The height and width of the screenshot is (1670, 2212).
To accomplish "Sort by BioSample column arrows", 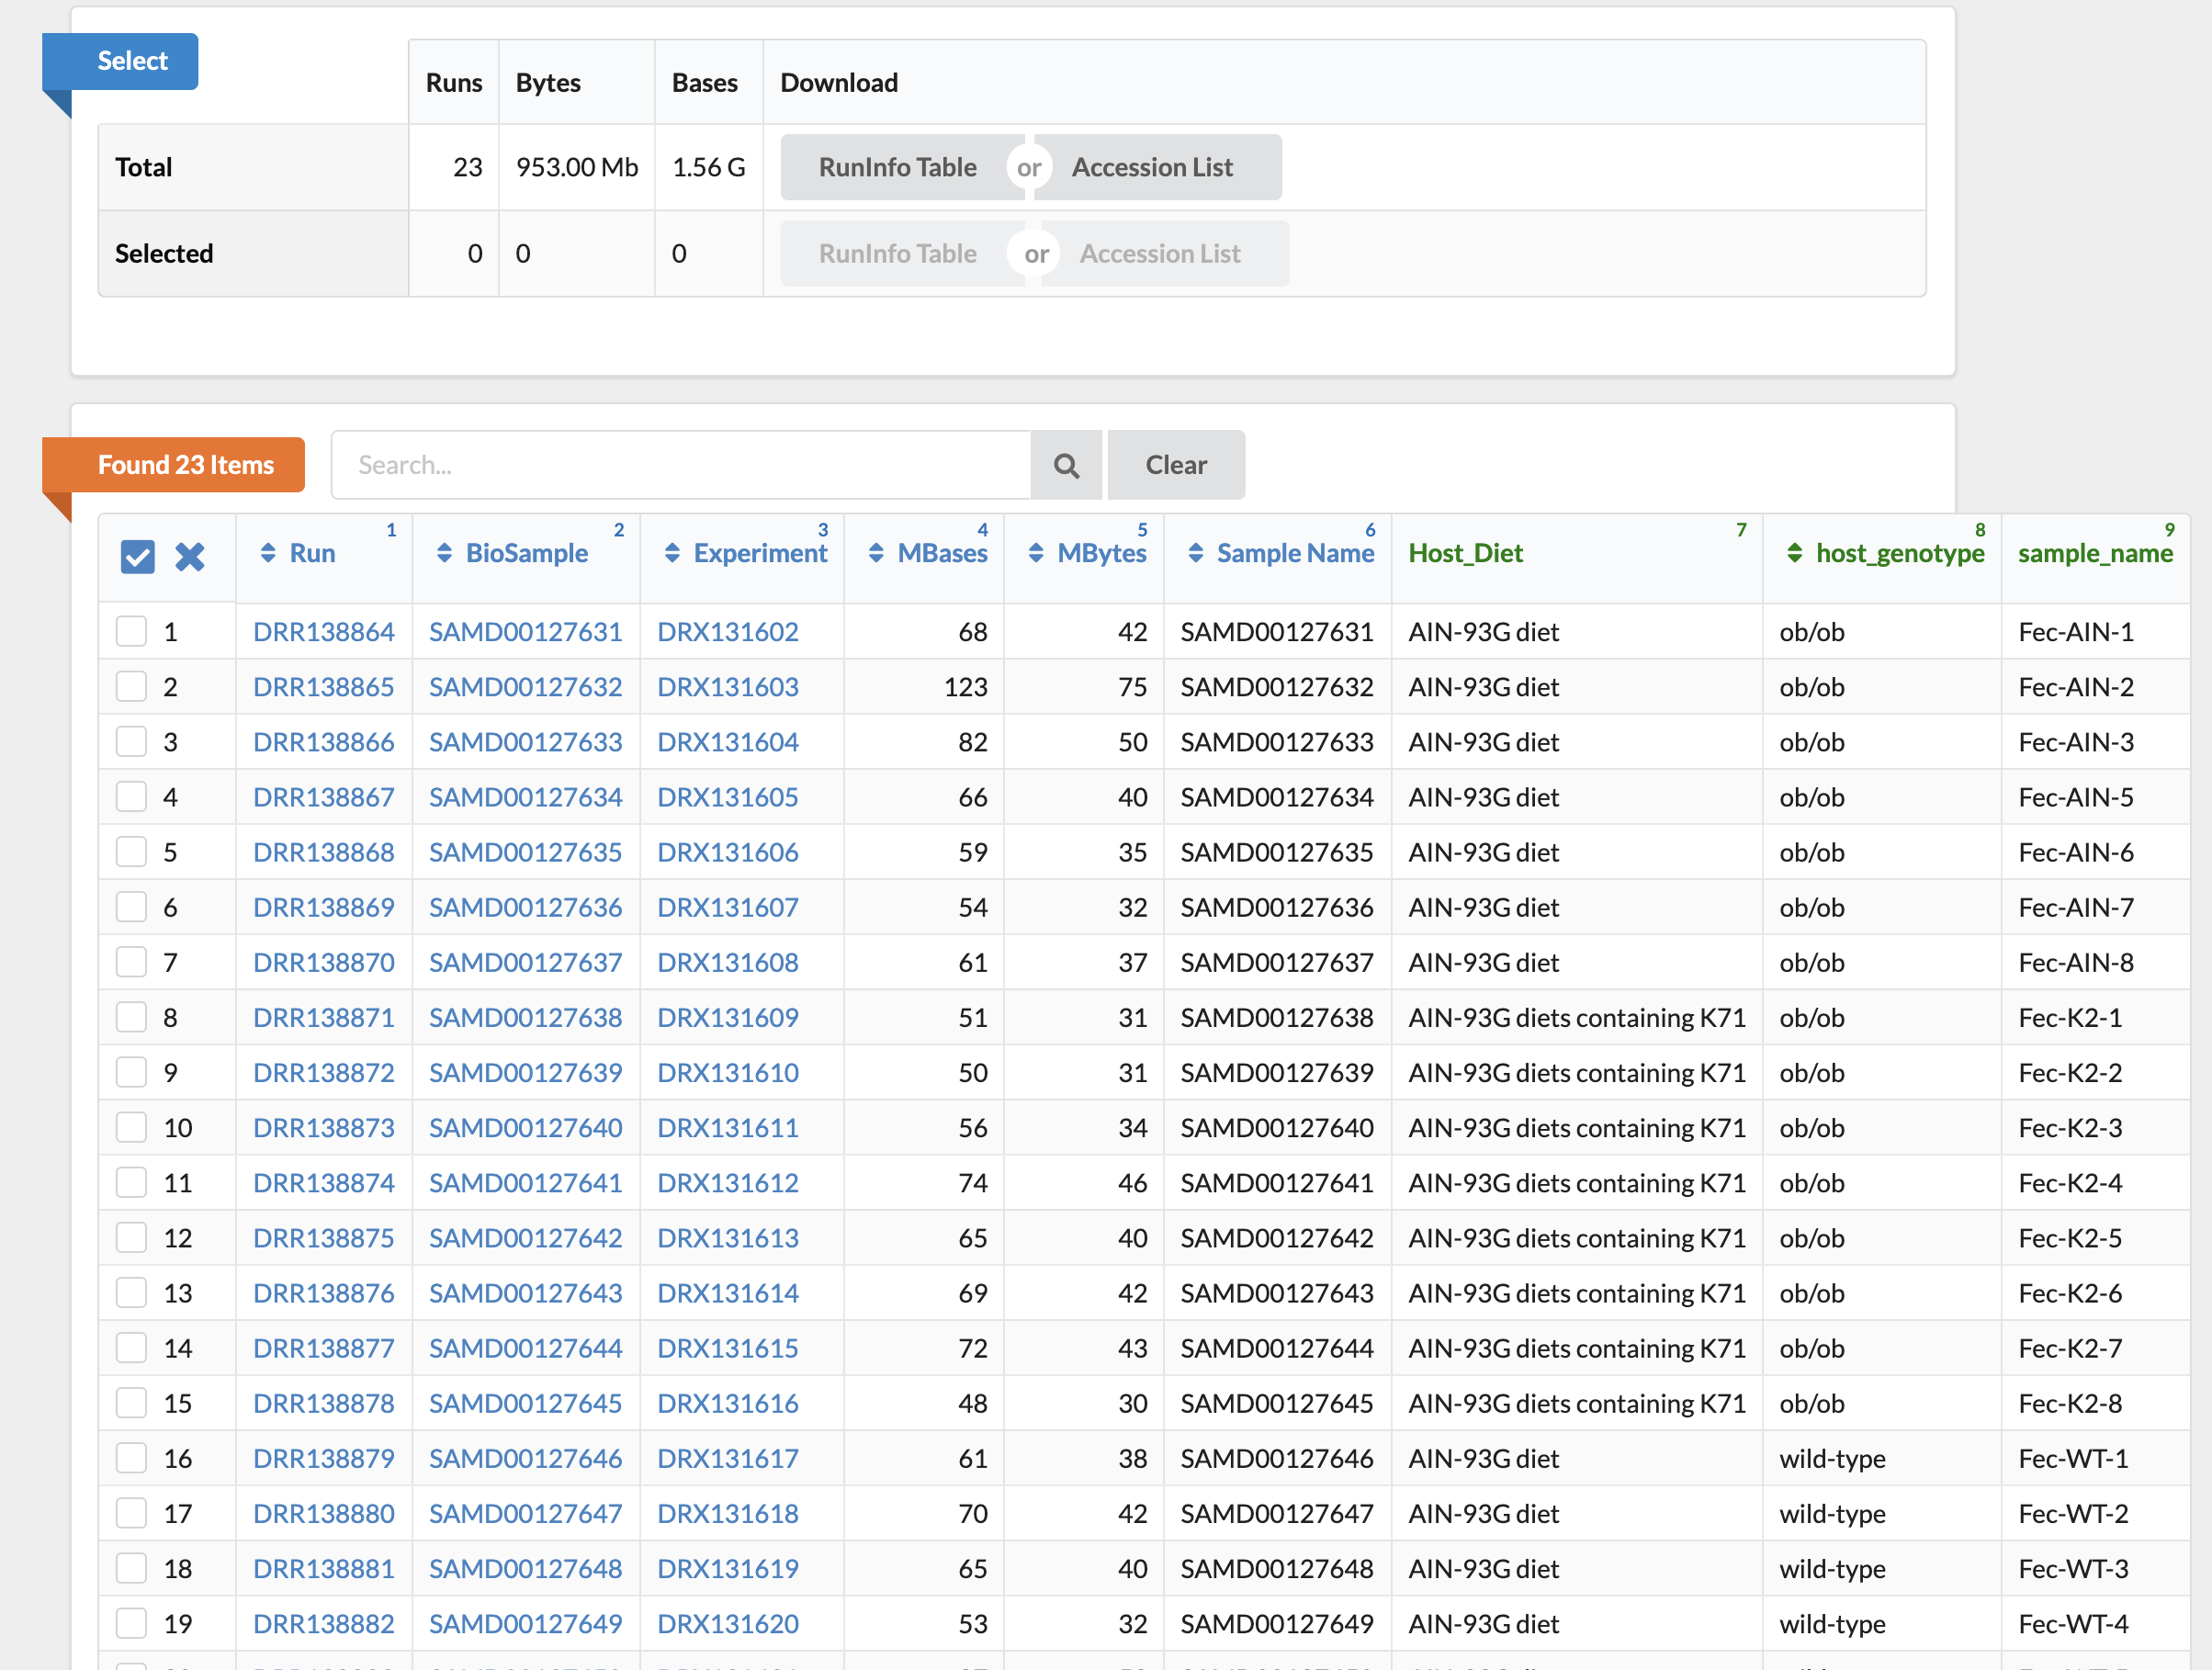I will 445,553.
